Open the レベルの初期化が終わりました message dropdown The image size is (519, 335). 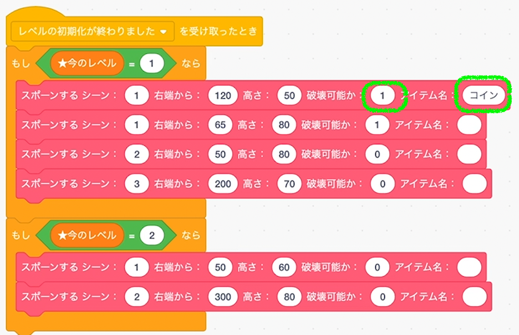pos(93,32)
